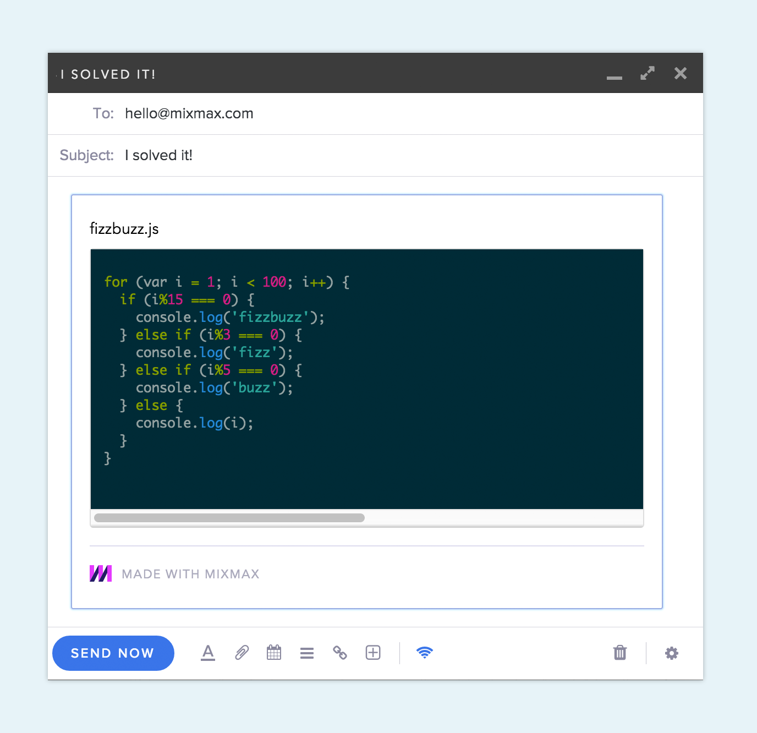Open text formatting options (A icon)
The height and width of the screenshot is (733, 757).
(x=208, y=653)
